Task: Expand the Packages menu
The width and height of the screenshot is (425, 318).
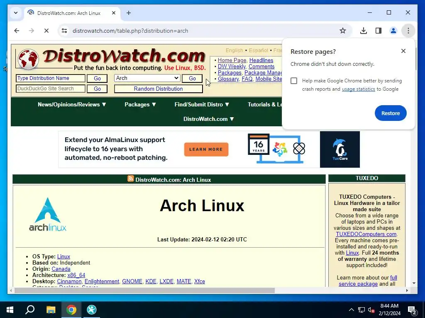Action: (140, 105)
